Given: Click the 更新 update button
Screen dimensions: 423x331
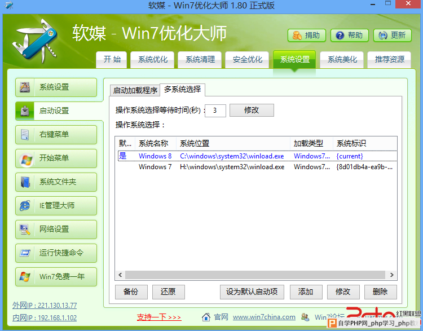Looking at the screenshot, I should pyautogui.click(x=393, y=36).
